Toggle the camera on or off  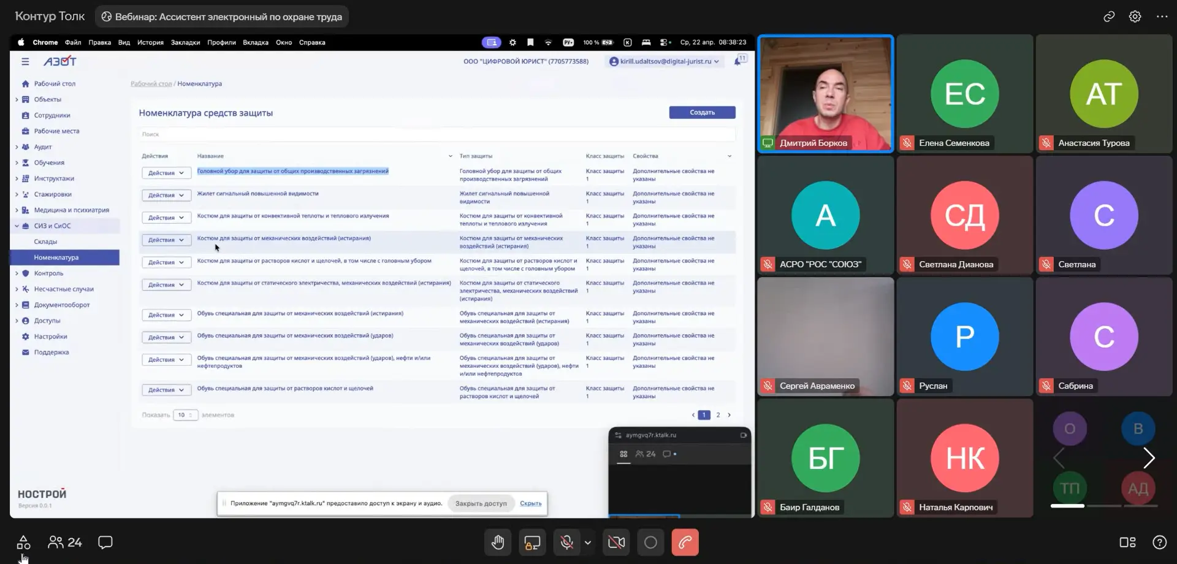(x=616, y=543)
